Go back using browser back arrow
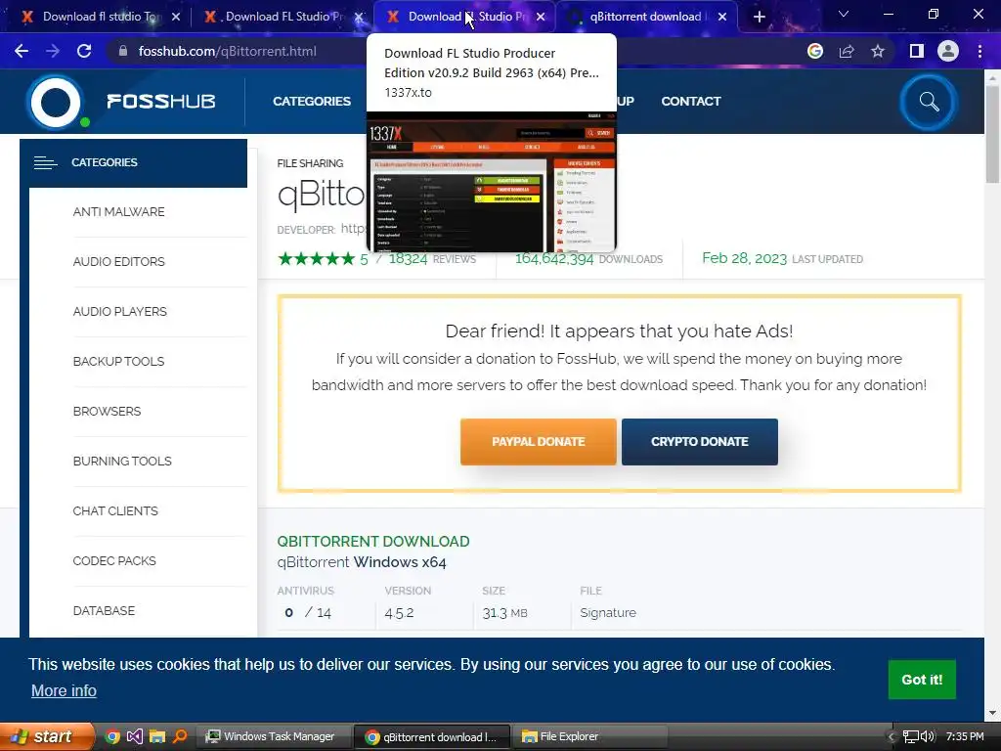This screenshot has height=751, width=1001. [x=22, y=51]
